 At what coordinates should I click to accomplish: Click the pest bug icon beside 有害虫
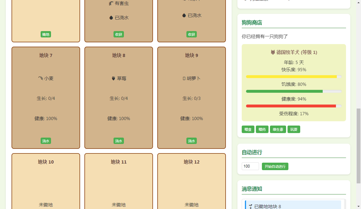point(111,3)
